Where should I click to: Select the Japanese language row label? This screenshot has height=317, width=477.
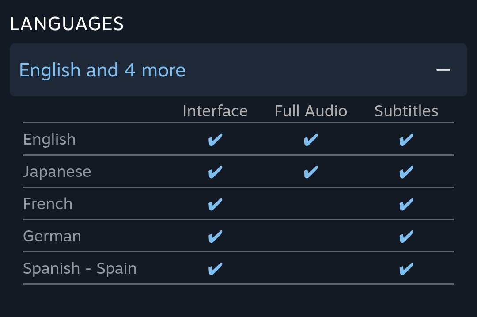[57, 172]
